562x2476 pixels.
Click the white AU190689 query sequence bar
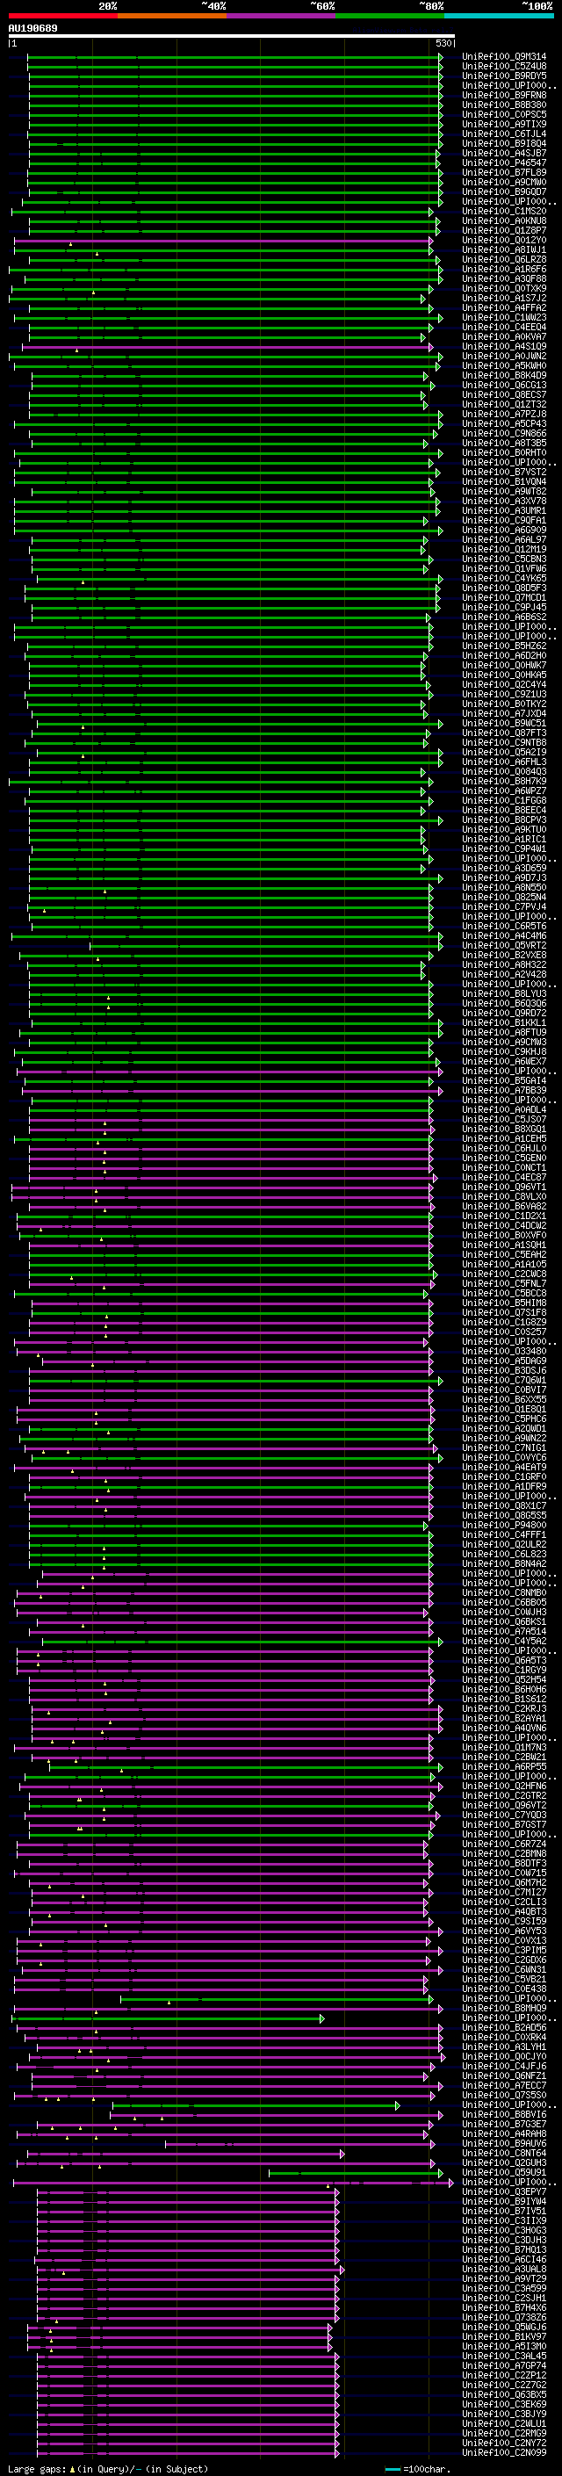click(x=232, y=37)
